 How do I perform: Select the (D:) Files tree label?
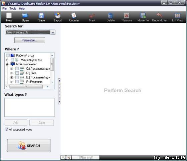pyautogui.click(x=31, y=73)
